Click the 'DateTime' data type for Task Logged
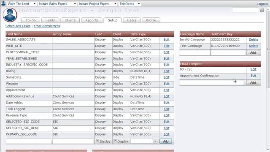Image resolution: width=270 pixels, height=152 pixels. pos(137,109)
